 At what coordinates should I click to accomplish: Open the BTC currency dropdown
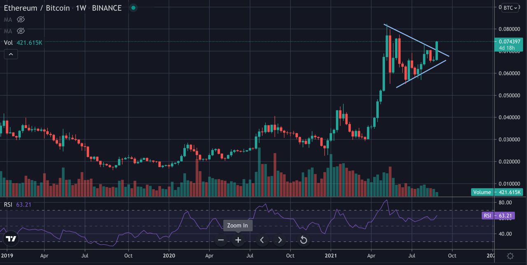(x=510, y=8)
